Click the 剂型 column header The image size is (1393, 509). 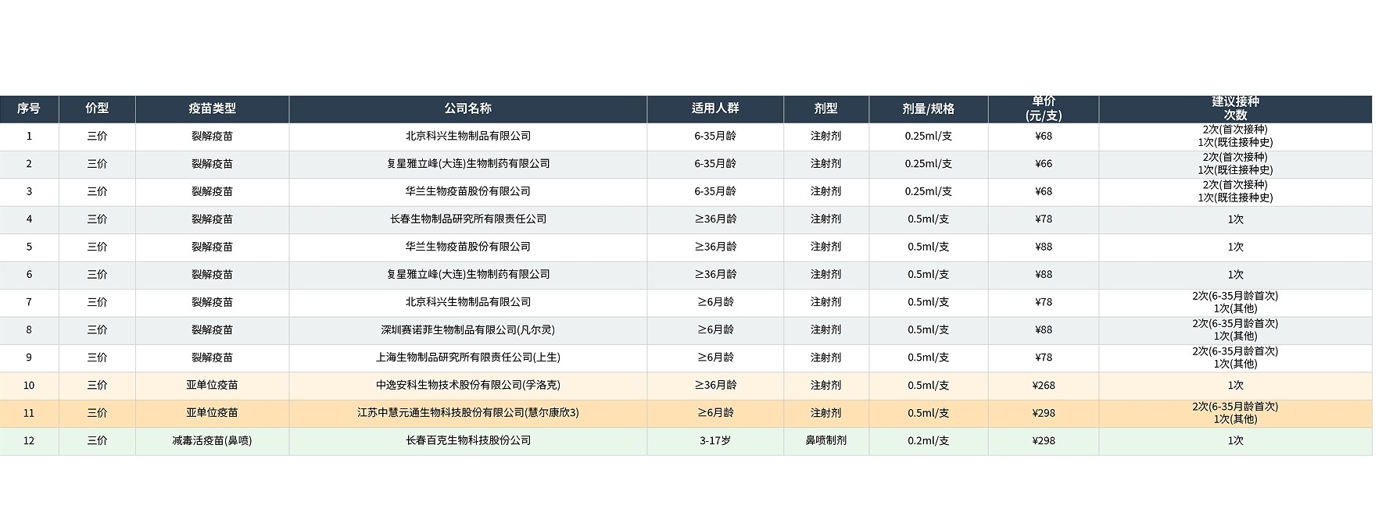tap(826, 109)
